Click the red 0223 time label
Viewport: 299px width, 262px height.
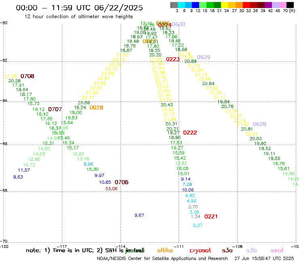pos(173,59)
